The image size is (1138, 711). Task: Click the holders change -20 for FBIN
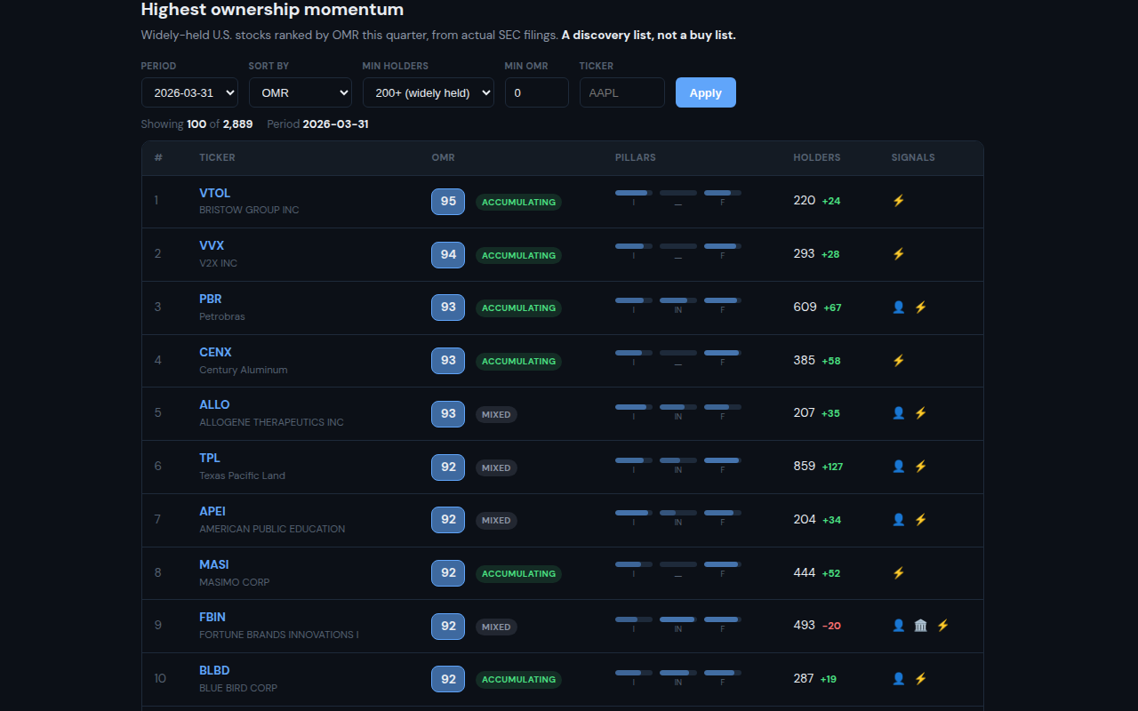click(831, 626)
